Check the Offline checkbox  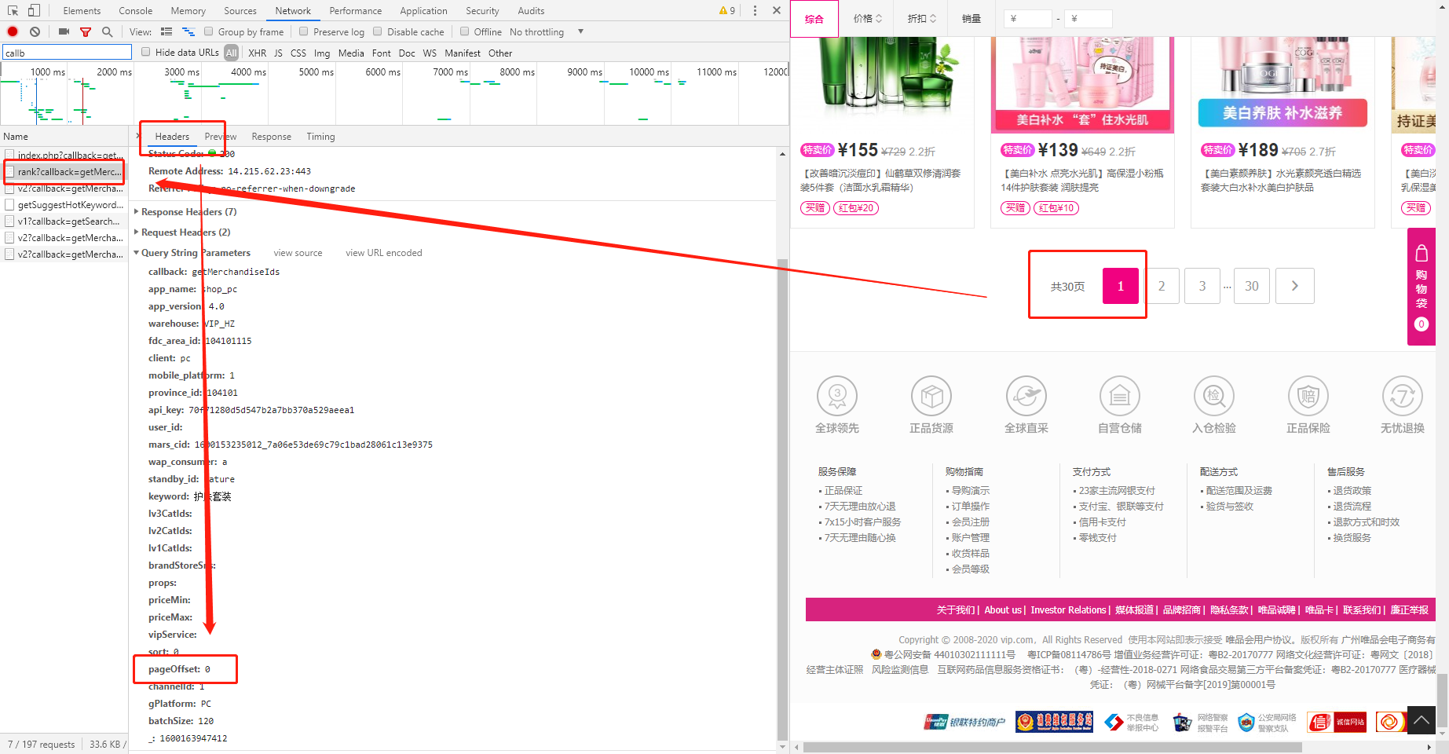tap(464, 31)
